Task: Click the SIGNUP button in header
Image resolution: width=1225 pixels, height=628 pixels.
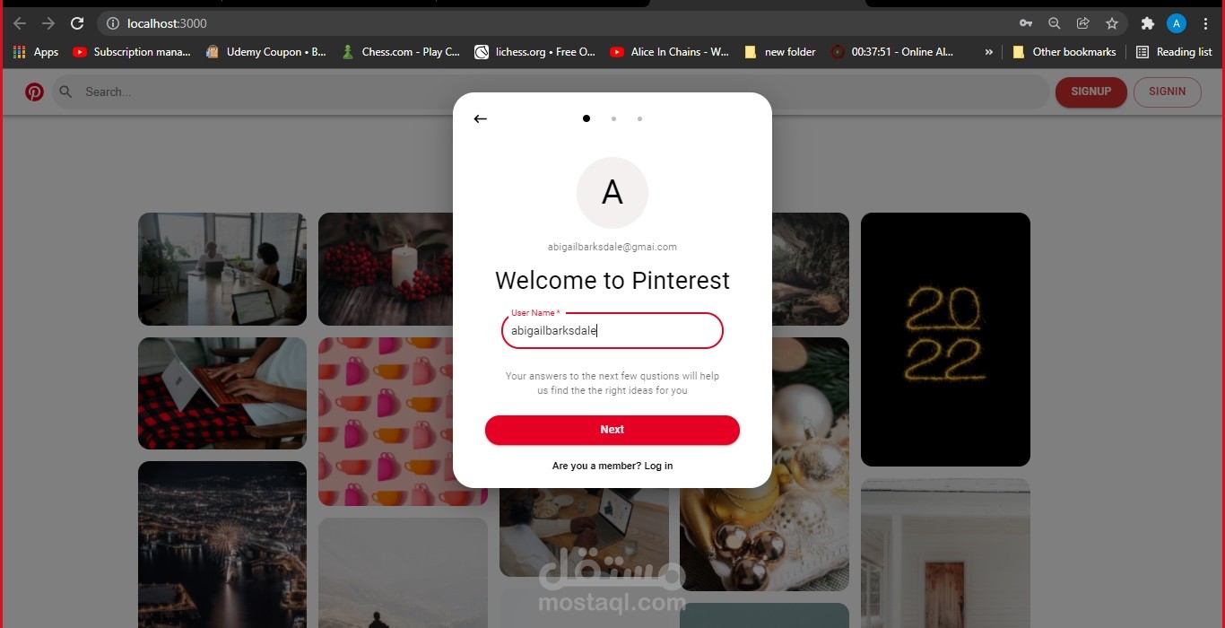Action: click(1091, 92)
